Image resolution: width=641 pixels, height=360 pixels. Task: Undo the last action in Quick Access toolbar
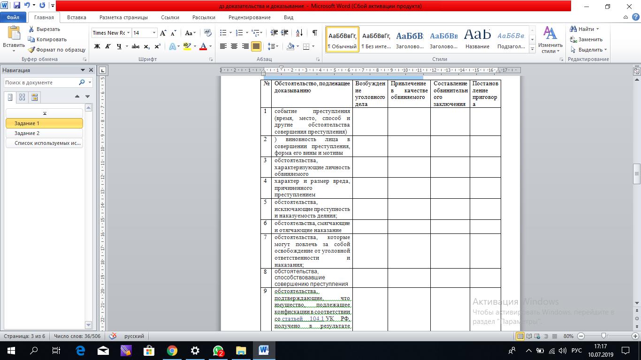pyautogui.click(x=27, y=6)
